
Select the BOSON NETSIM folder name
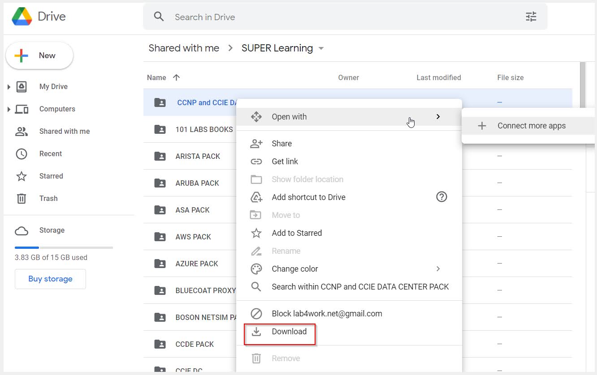pos(206,317)
